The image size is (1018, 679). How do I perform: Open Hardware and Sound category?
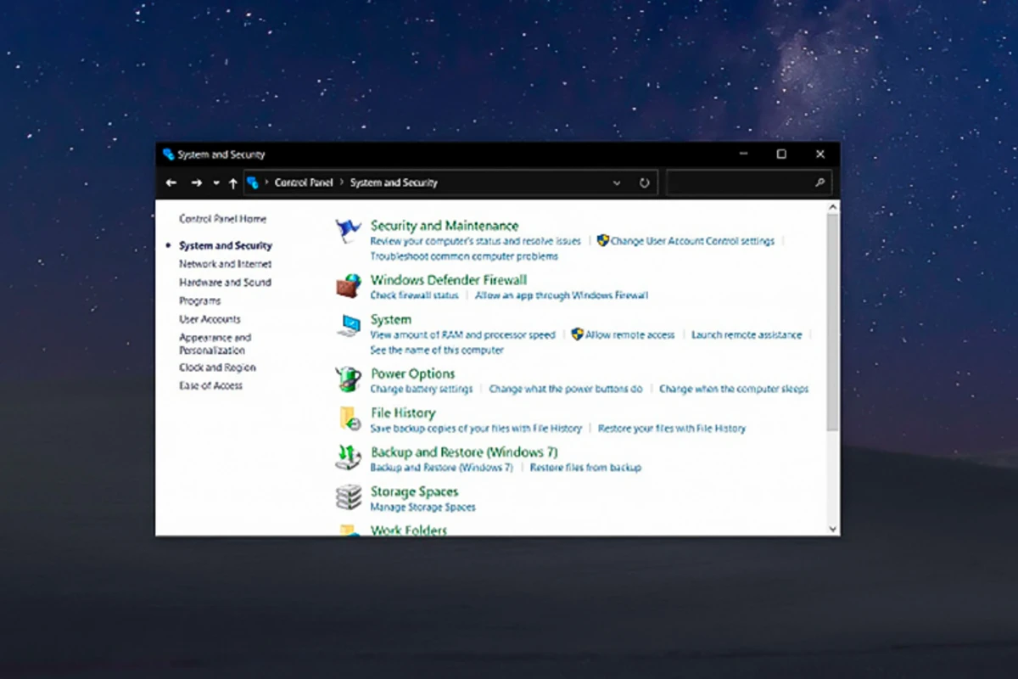pos(225,283)
